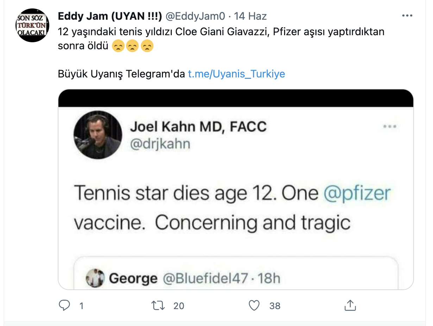Open the t.me/Uyanis_Turkiye Telegram link

tap(236, 74)
